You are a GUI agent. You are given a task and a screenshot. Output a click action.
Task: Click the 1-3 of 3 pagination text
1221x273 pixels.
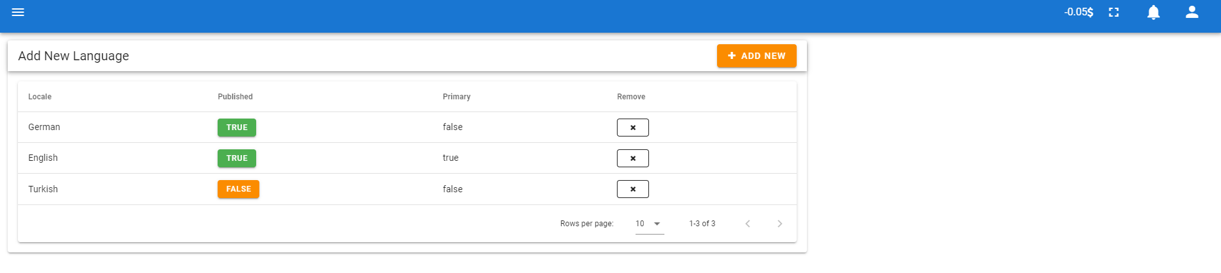[702, 224]
